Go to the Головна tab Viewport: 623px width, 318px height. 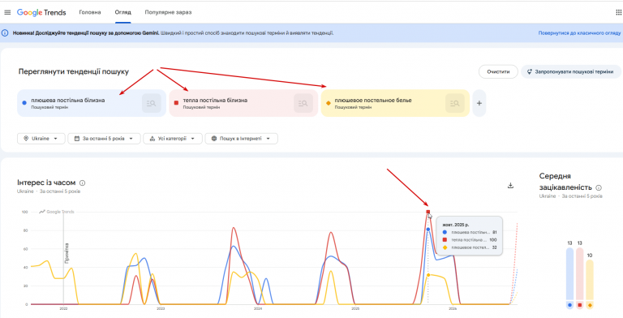tap(90, 12)
